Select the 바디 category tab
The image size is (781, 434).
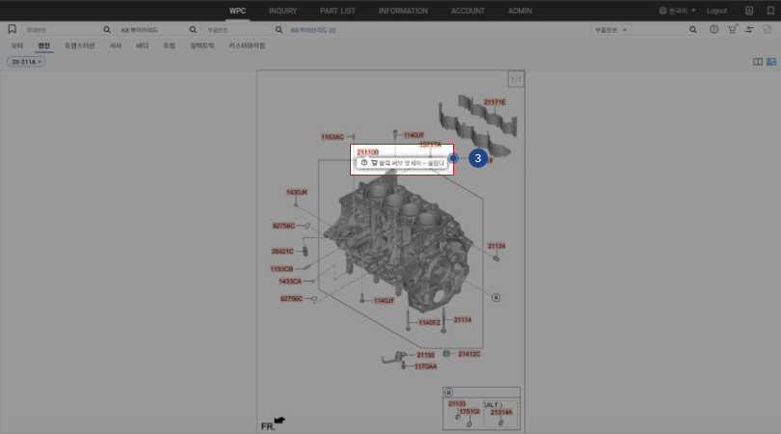[143, 45]
